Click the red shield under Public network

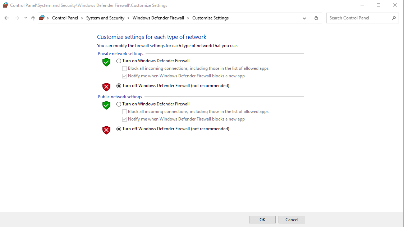(106, 130)
